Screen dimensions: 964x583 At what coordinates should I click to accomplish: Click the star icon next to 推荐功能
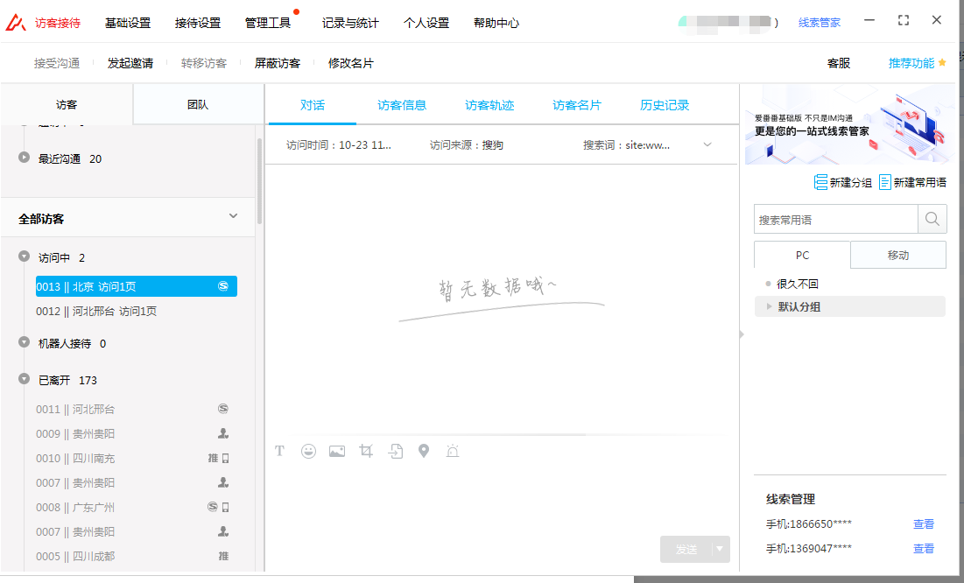tap(942, 62)
